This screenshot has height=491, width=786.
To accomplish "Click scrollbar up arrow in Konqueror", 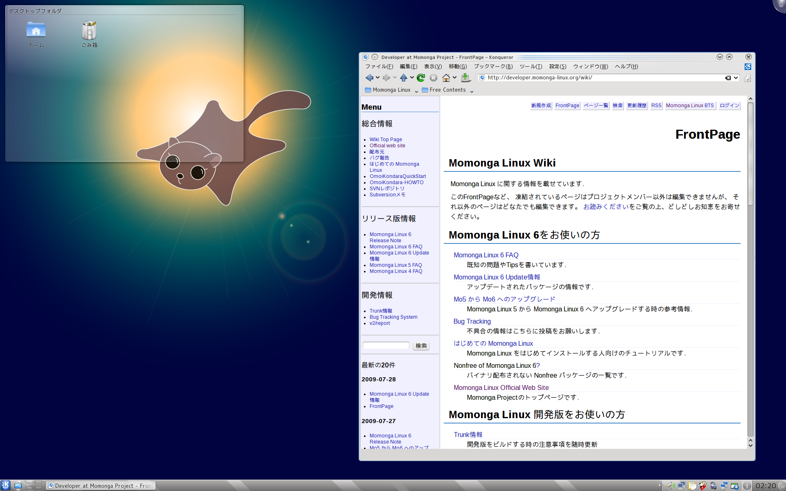I will pos(750,99).
